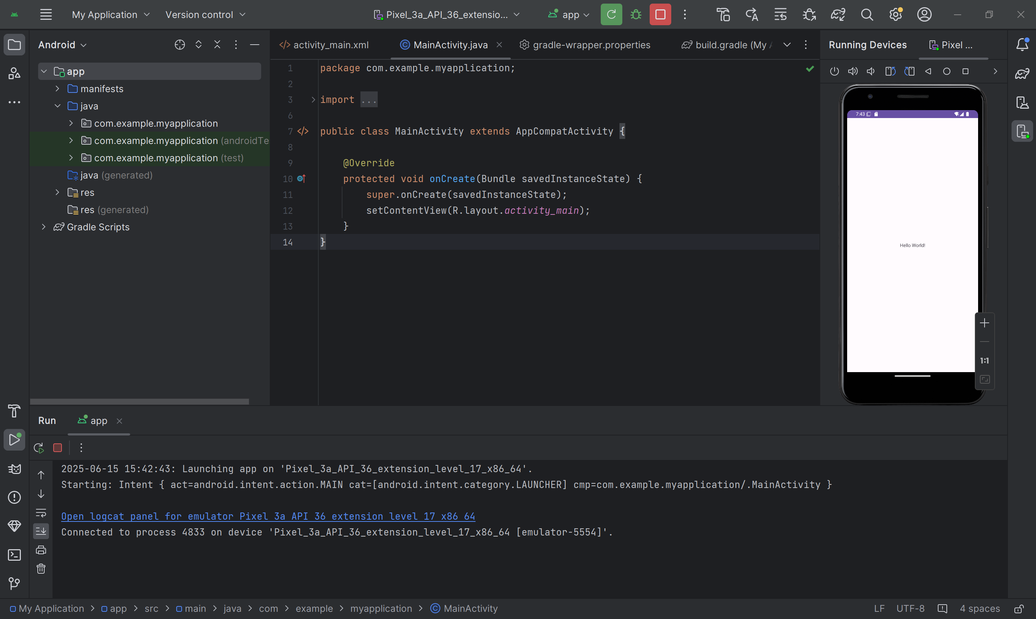Click Sync Project with Gradle Files icon

pos(837,15)
